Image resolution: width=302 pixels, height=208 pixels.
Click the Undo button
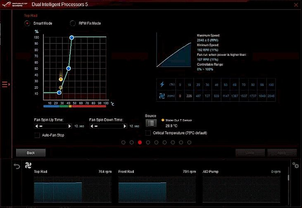[x=250, y=153]
